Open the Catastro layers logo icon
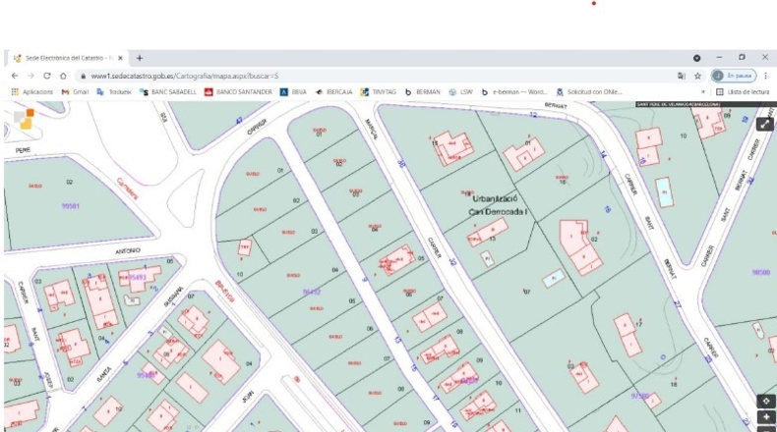The image size is (777, 432). click(24, 119)
